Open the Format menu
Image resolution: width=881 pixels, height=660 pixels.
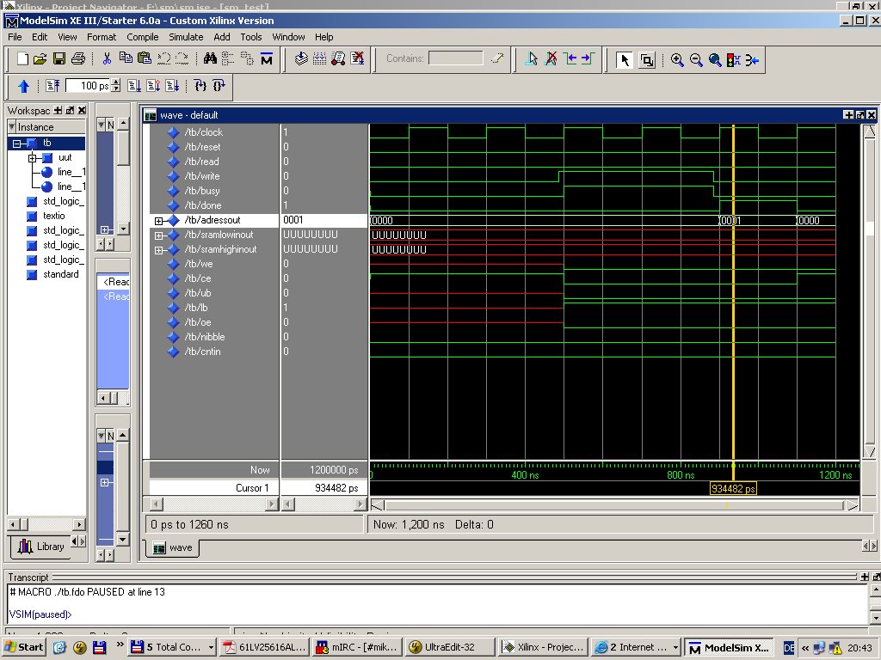(102, 37)
